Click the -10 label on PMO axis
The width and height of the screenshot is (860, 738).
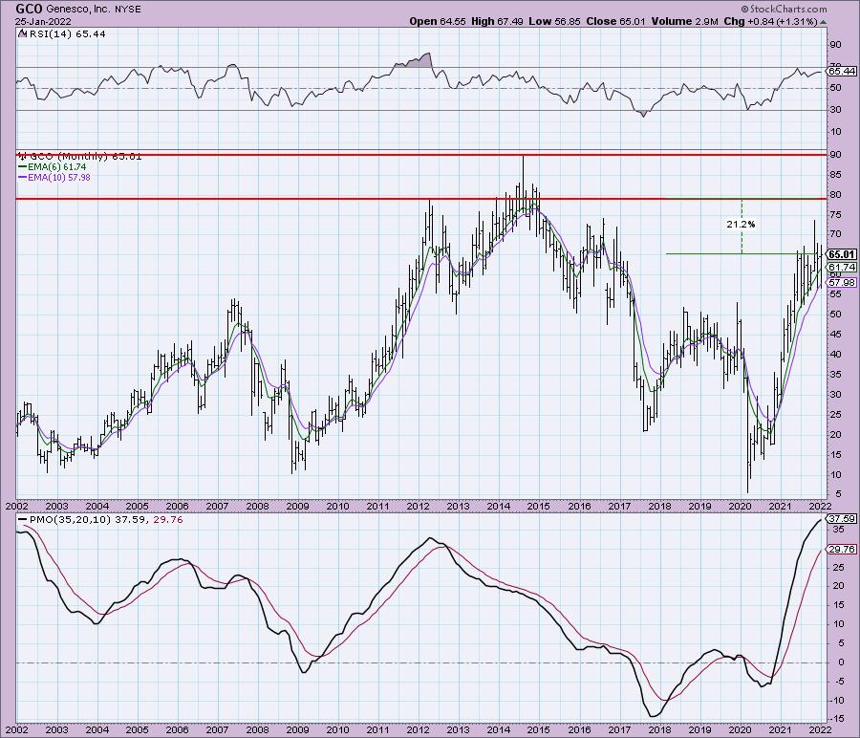tap(836, 700)
